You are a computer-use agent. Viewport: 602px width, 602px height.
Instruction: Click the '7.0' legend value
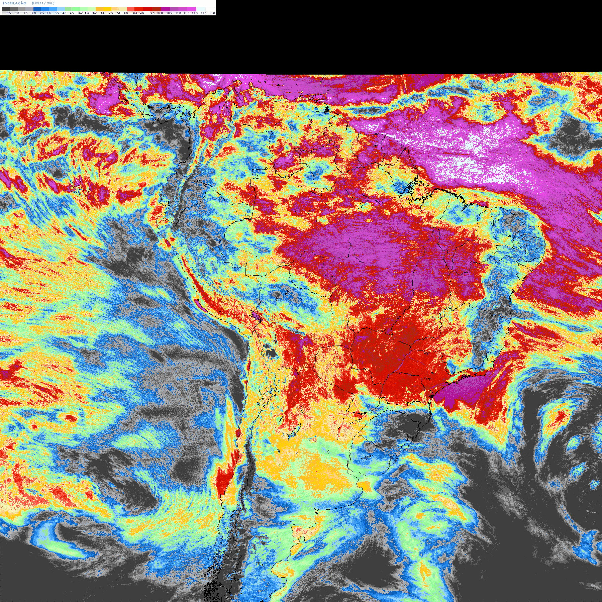coord(111,13)
